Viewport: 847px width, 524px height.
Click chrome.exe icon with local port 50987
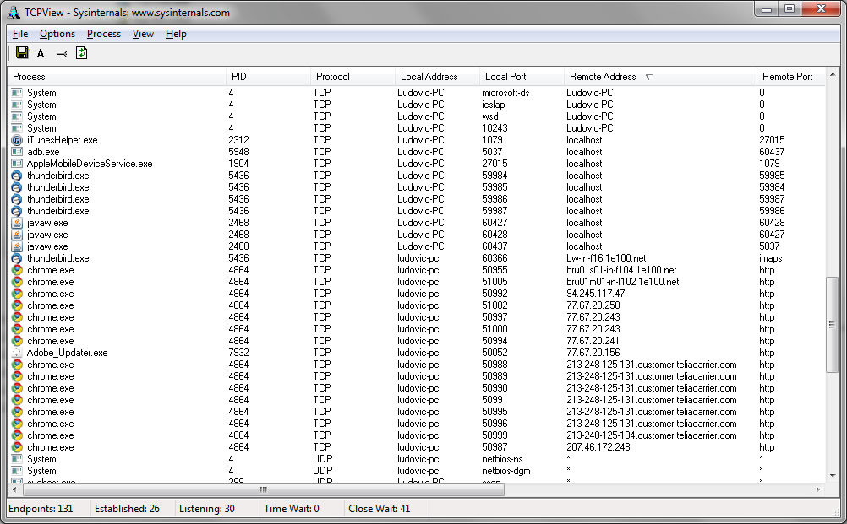[x=17, y=447]
